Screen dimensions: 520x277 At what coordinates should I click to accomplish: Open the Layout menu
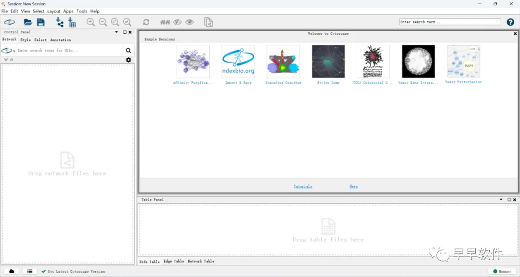pyautogui.click(x=54, y=11)
